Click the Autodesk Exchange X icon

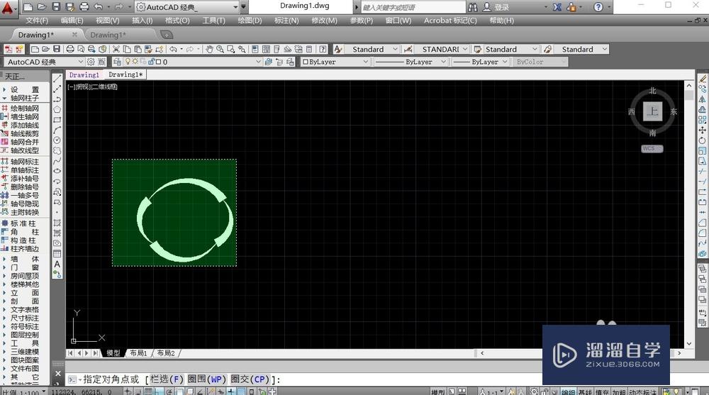click(557, 7)
